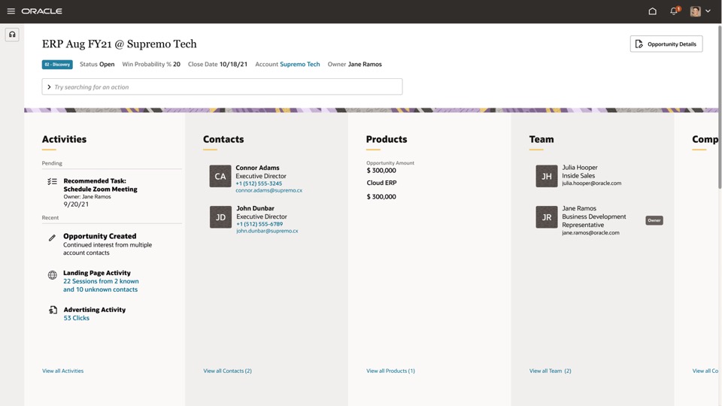Open the 53 Clicks link
Image resolution: width=722 pixels, height=406 pixels.
(x=77, y=318)
